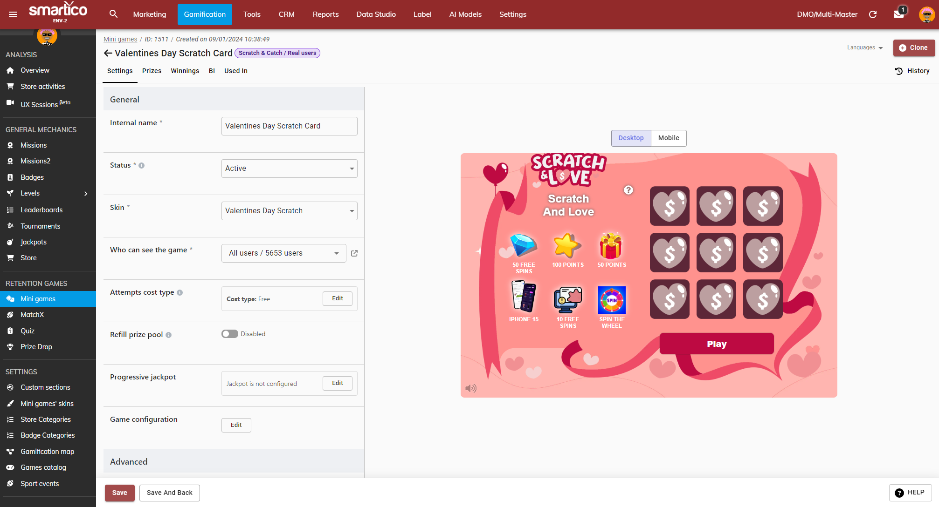Open the Skin dropdown
The width and height of the screenshot is (939, 507).
pos(289,211)
